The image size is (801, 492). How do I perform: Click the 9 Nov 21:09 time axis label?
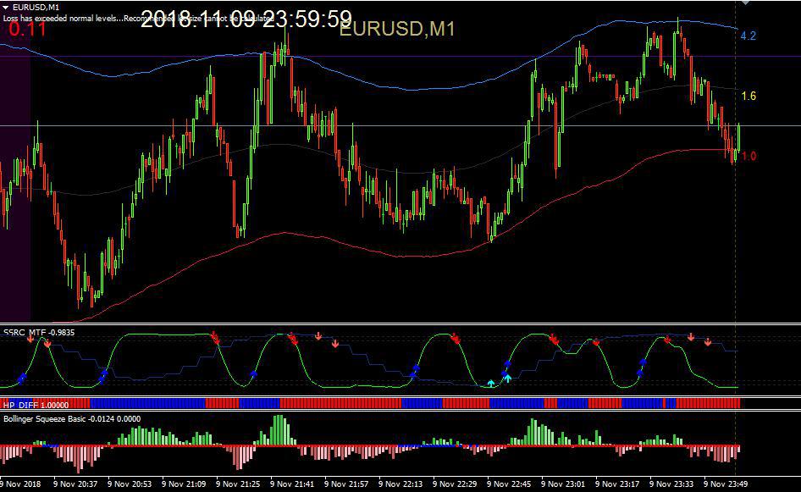(184, 484)
